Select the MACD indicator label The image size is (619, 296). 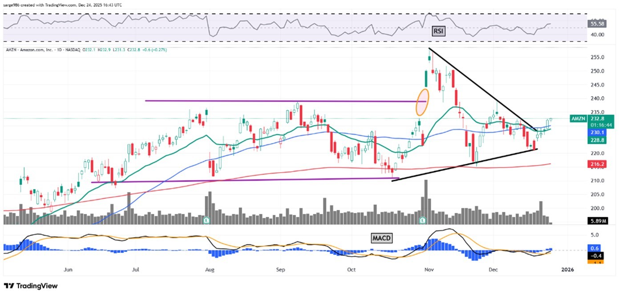382,239
